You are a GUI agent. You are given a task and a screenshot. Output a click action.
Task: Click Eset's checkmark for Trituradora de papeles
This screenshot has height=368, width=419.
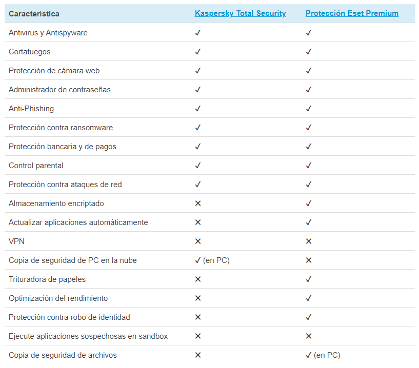coord(309,279)
